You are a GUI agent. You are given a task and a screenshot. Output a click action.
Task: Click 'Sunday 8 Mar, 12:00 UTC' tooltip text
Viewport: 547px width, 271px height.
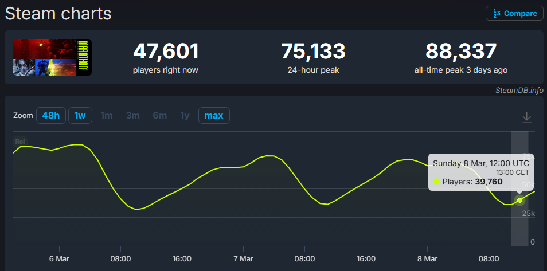(x=481, y=164)
